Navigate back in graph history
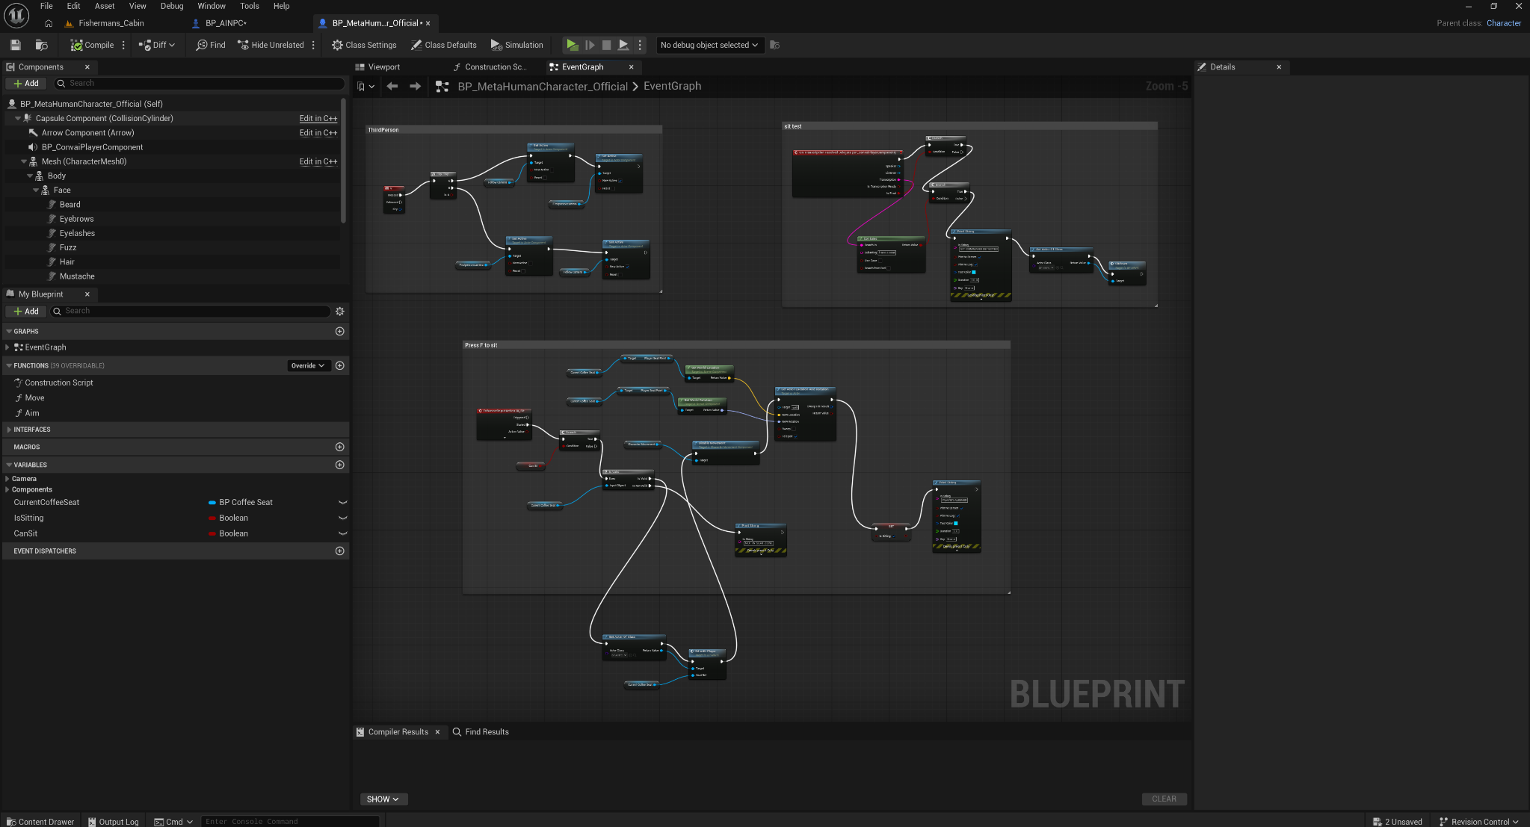1530x827 pixels. pyautogui.click(x=392, y=87)
